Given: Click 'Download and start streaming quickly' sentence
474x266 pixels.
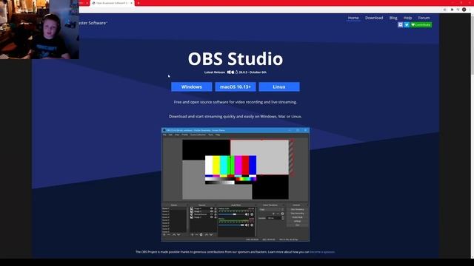Looking at the screenshot, I should 236,117.
